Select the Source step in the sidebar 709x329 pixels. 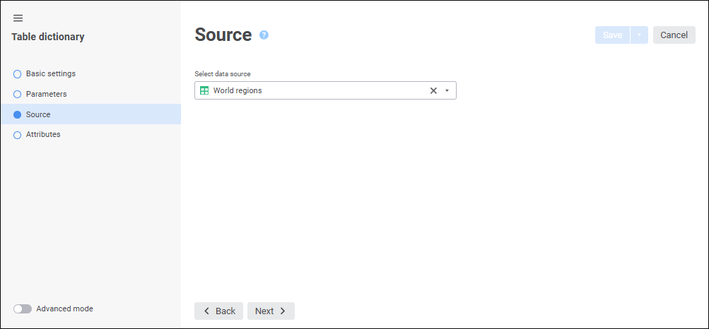point(38,114)
